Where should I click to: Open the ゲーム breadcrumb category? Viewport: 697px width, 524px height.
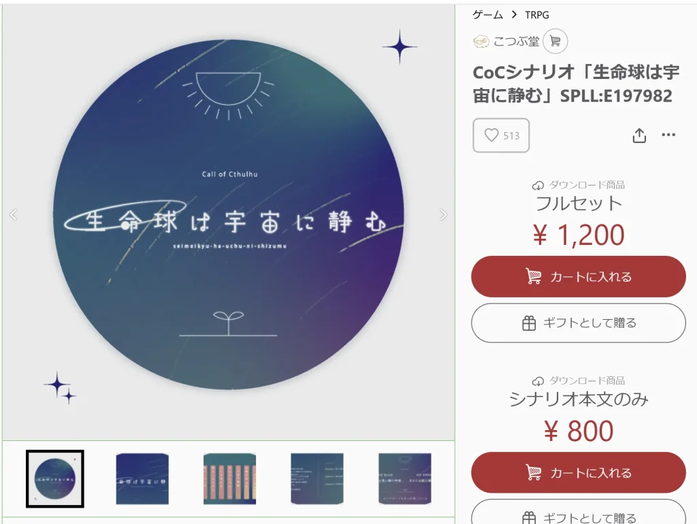click(x=487, y=15)
